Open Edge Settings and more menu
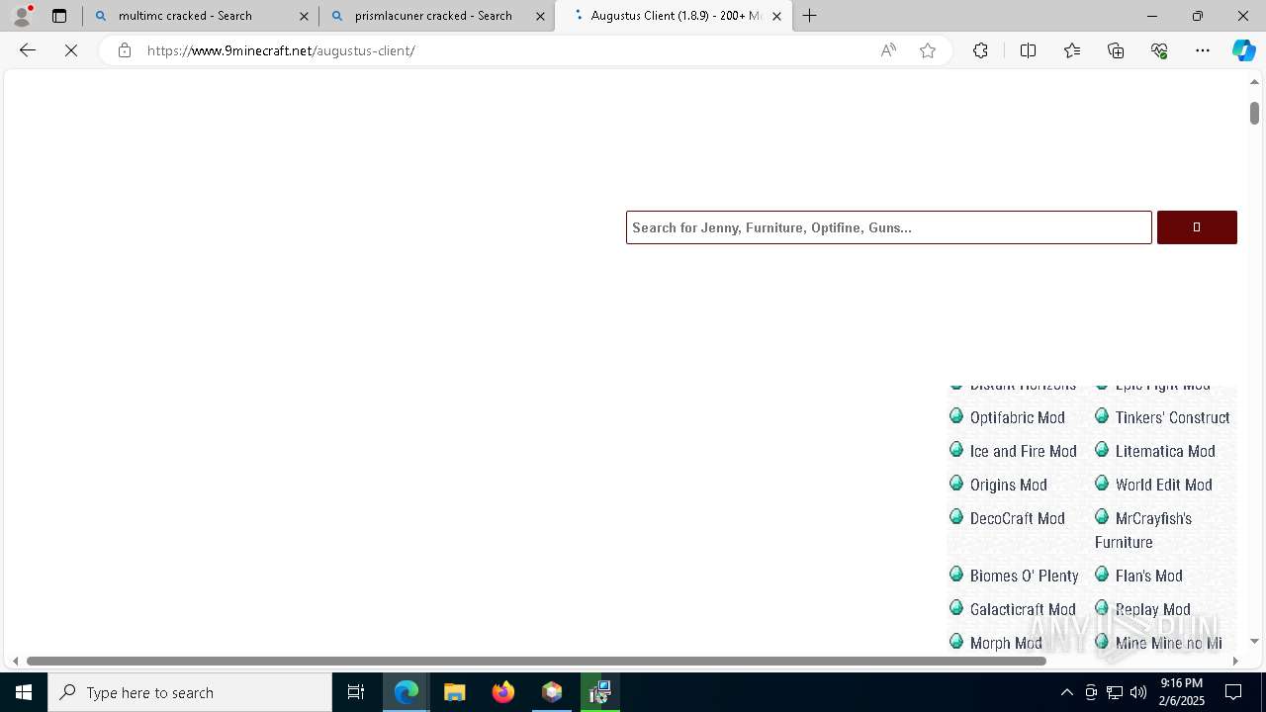This screenshot has height=712, width=1266. 1203,50
